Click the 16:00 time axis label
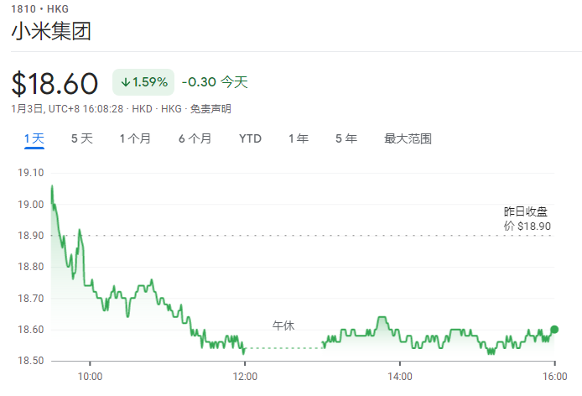This screenshot has width=582, height=396. (555, 377)
